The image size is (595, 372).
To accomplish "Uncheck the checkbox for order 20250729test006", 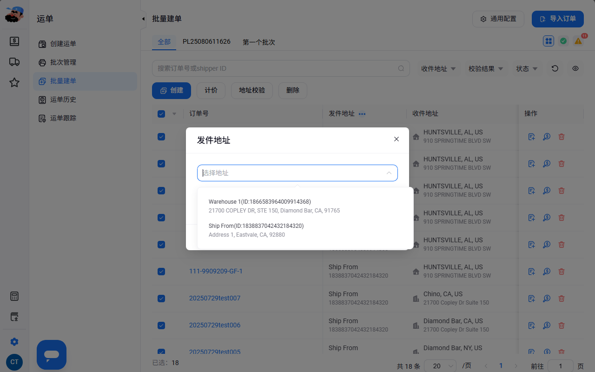I will 161,325.
